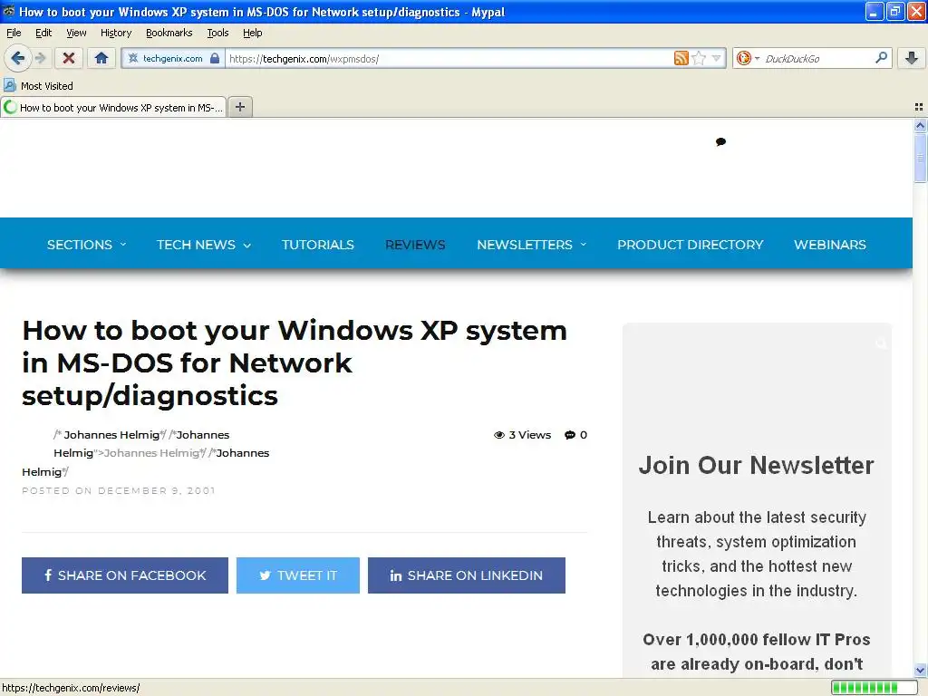Click the SHARE ON FACEBOOK button

click(x=125, y=575)
